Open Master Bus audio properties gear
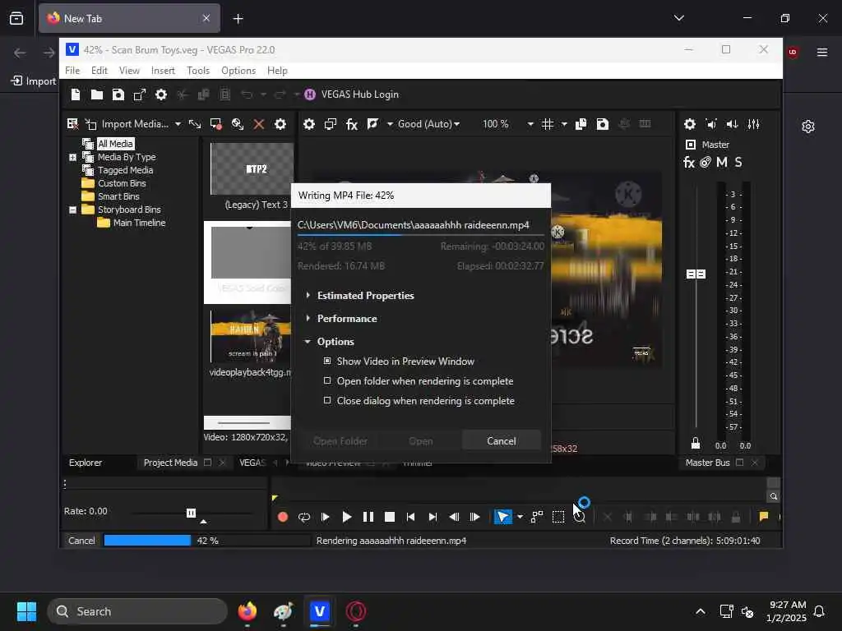 690,125
